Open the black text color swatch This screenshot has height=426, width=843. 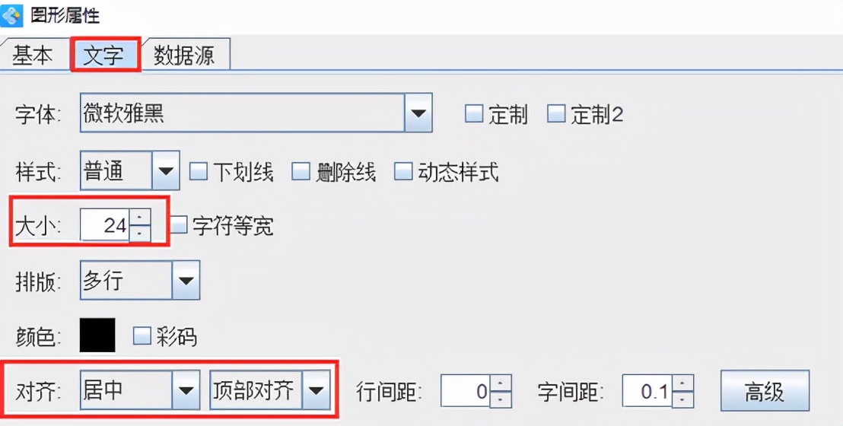[x=97, y=335]
